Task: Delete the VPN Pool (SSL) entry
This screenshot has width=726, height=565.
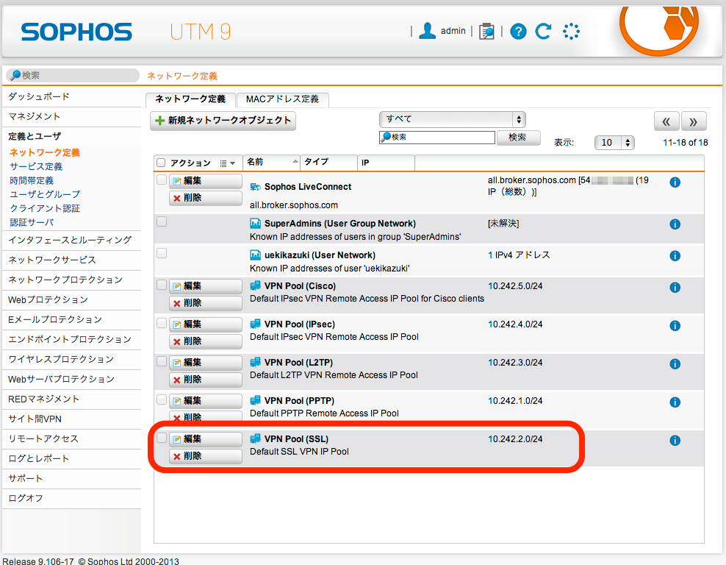Action: point(206,456)
